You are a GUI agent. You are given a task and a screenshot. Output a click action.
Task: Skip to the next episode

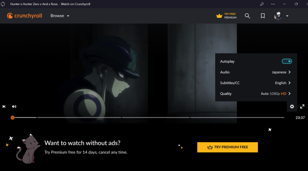click(4, 106)
